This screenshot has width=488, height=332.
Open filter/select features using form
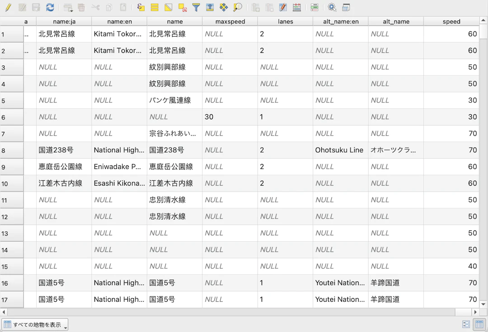point(196,7)
